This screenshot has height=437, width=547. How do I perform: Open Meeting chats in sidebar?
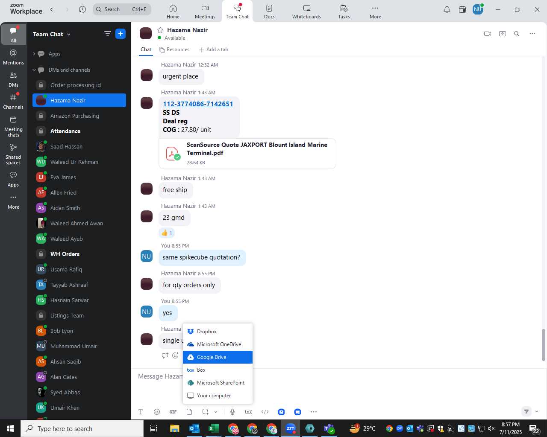(x=13, y=126)
